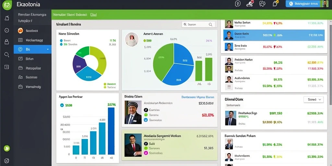
Task: Click the blue Bentasses Mpma Eknan link
Action: [198, 97]
